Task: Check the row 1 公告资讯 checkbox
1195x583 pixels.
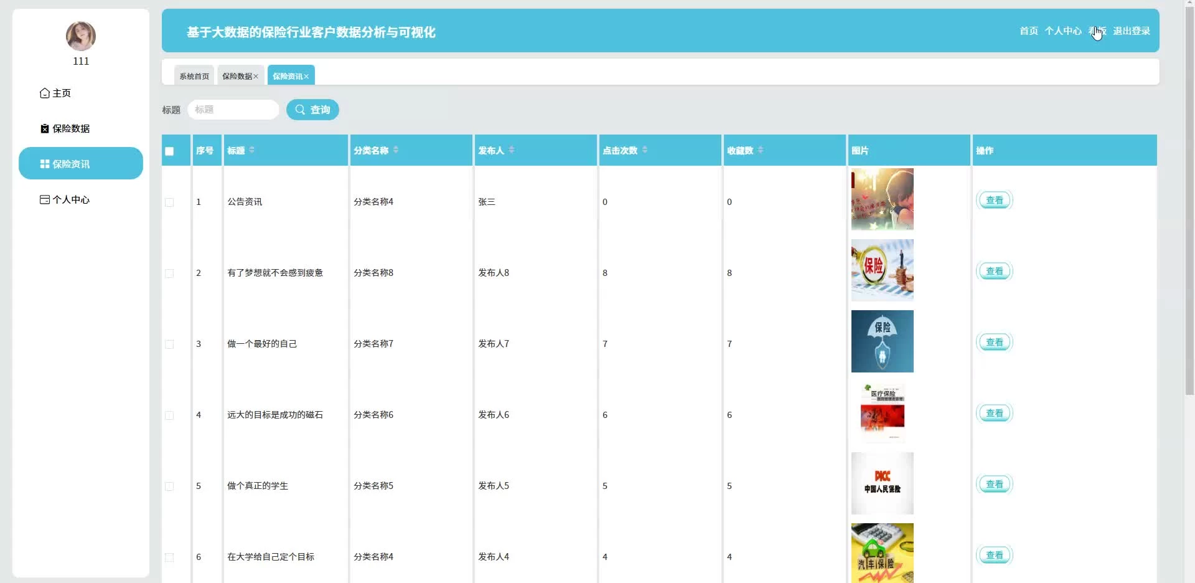Action: [x=169, y=202]
